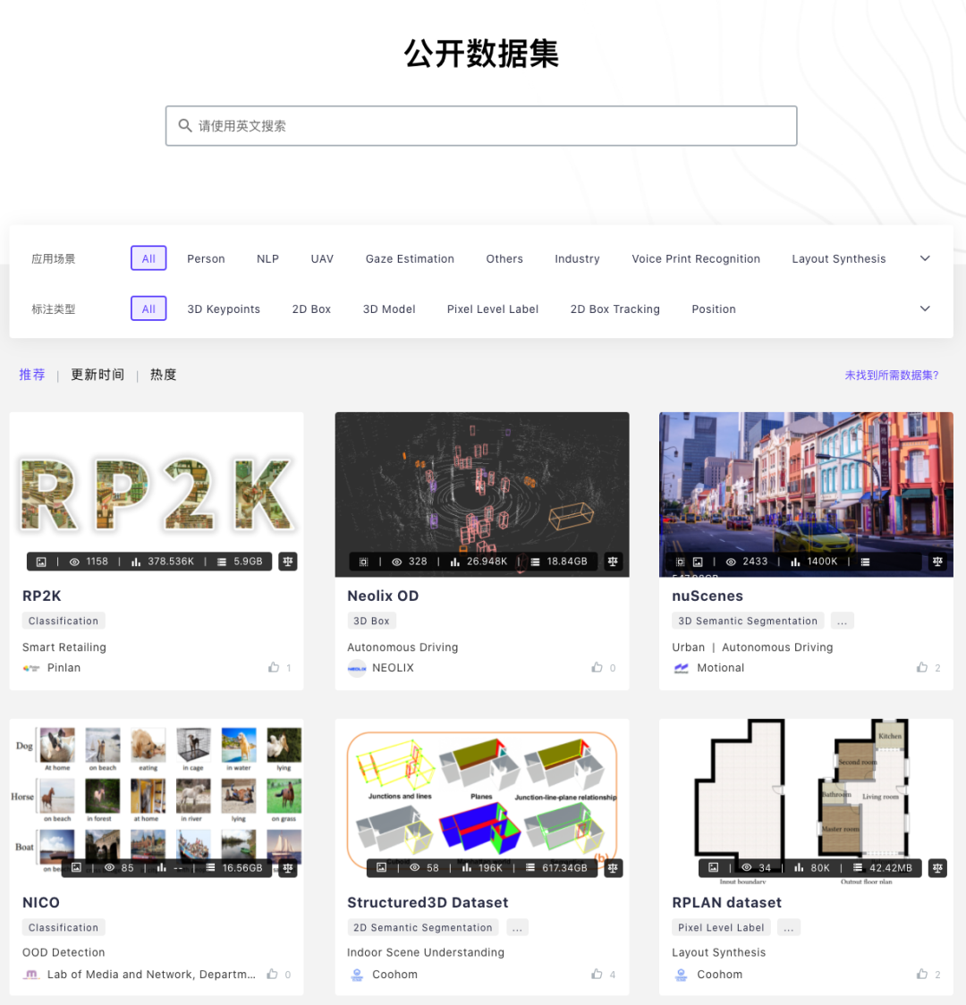Open the 未找到所需数据集? link
966x1005 pixels.
pos(892,375)
